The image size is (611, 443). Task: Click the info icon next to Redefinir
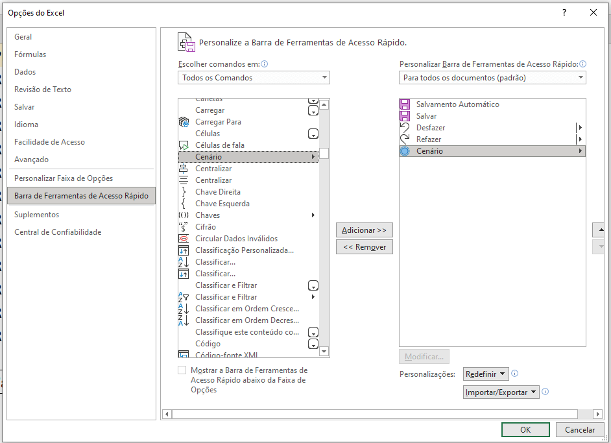point(515,373)
